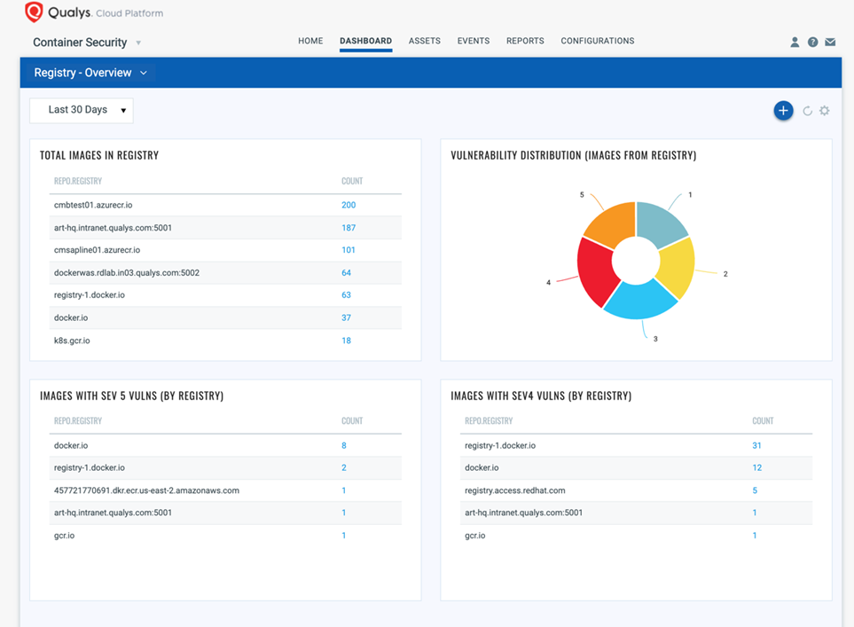Select the k8s.gcr.io registry name
This screenshot has width=854, height=627.
72,341
